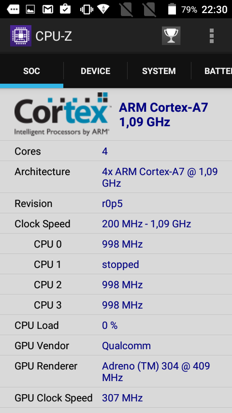Tap the status bar clock showing 22:30
232x413 pixels.
[214, 10]
